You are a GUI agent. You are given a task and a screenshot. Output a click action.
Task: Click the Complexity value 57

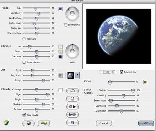pyautogui.click(x=53, y=13)
